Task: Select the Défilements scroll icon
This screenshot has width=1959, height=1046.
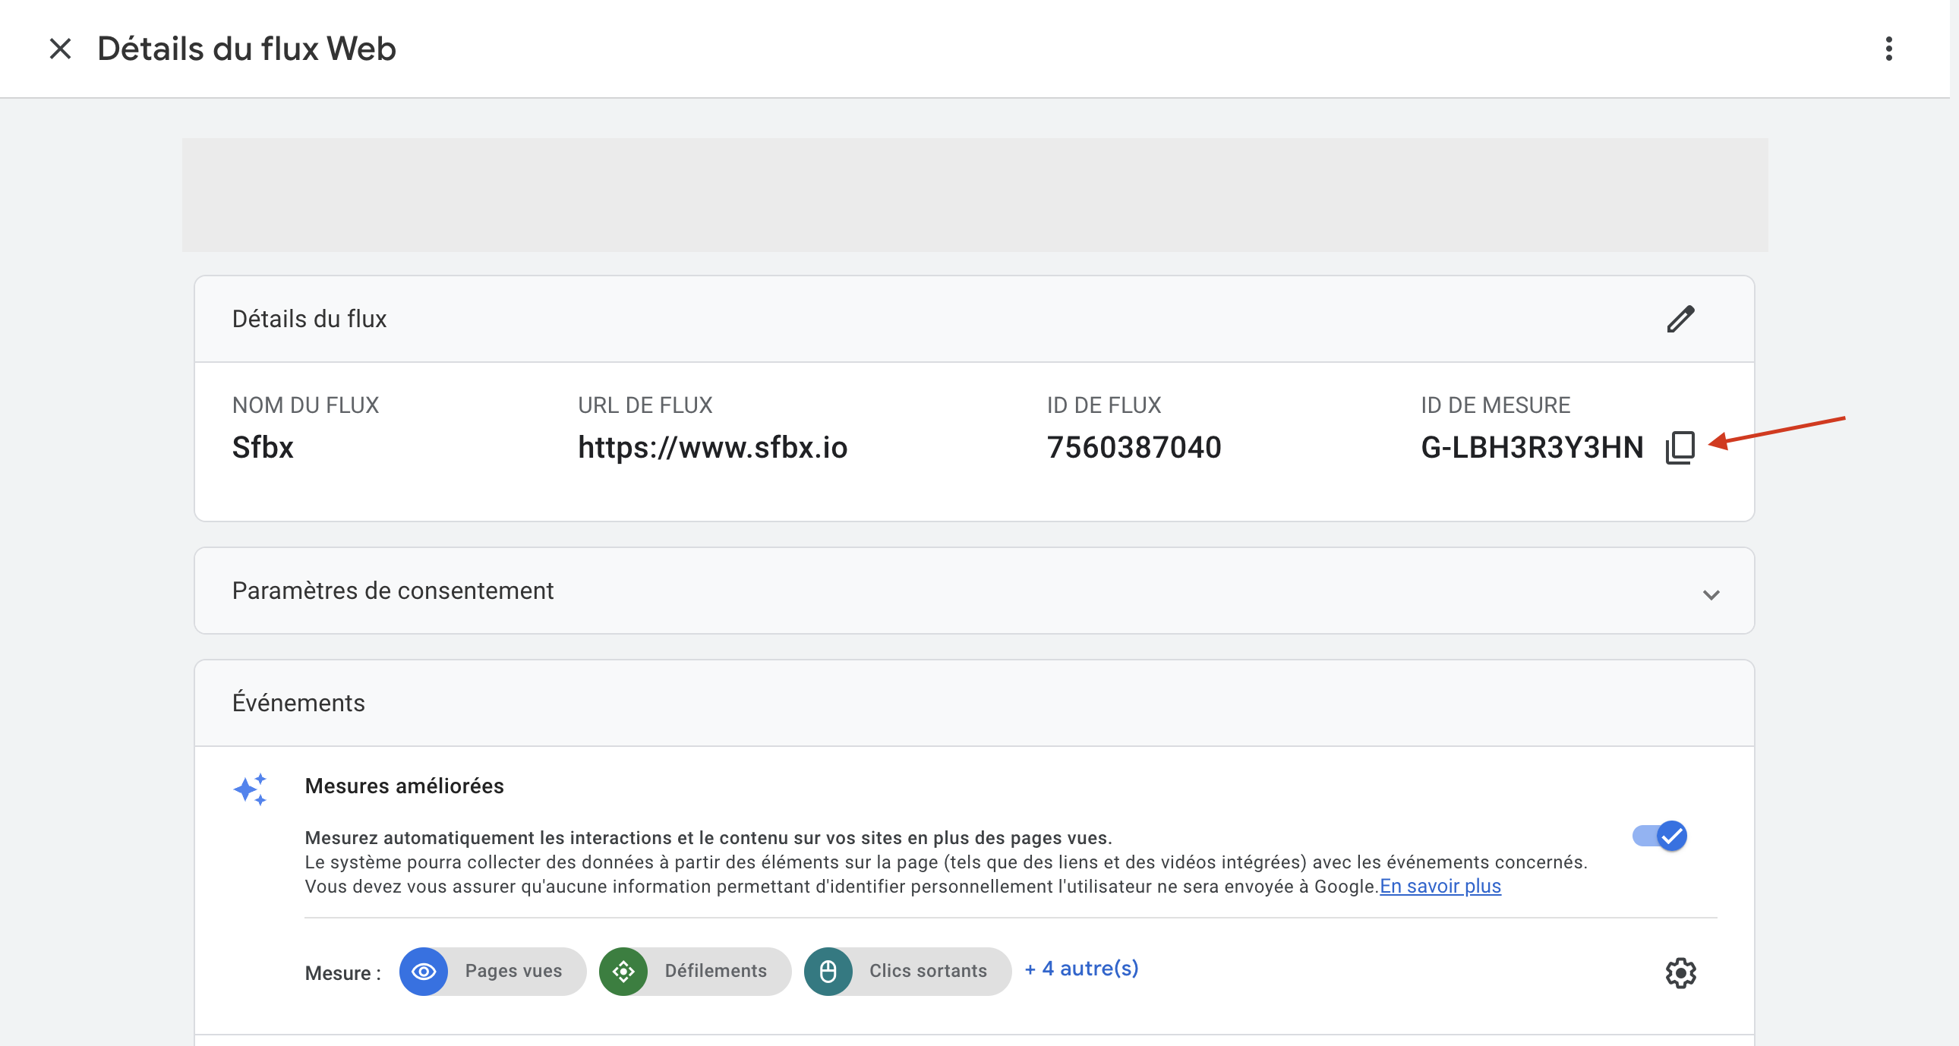Action: coord(624,972)
